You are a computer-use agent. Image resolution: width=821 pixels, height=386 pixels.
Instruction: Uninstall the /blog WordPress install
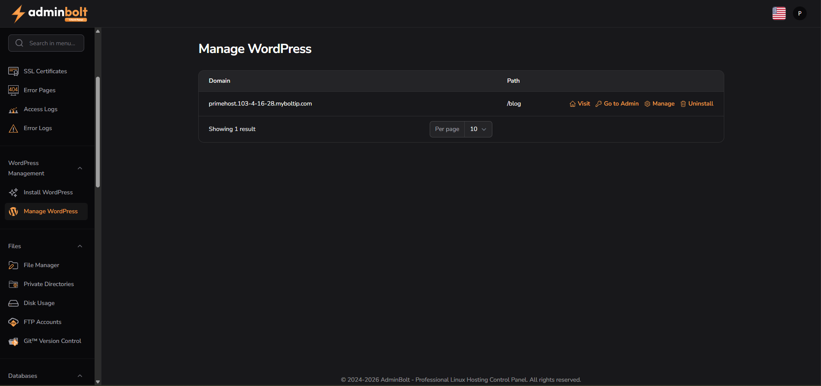tap(697, 104)
